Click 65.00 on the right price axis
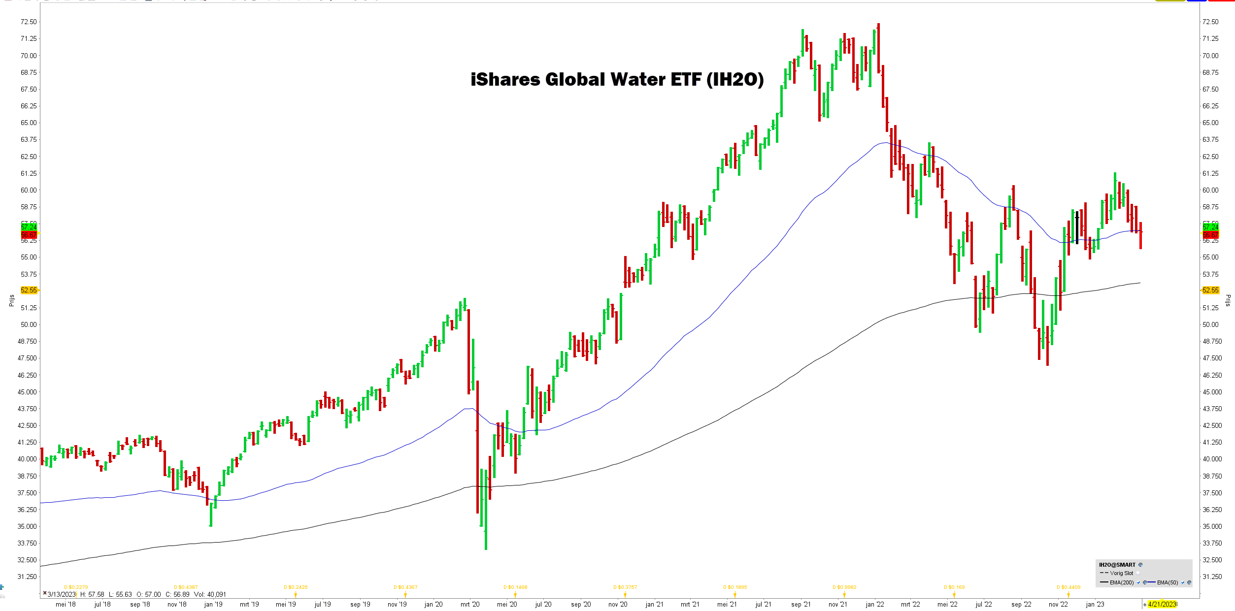Viewport: 1235px width, 611px height. click(1210, 123)
